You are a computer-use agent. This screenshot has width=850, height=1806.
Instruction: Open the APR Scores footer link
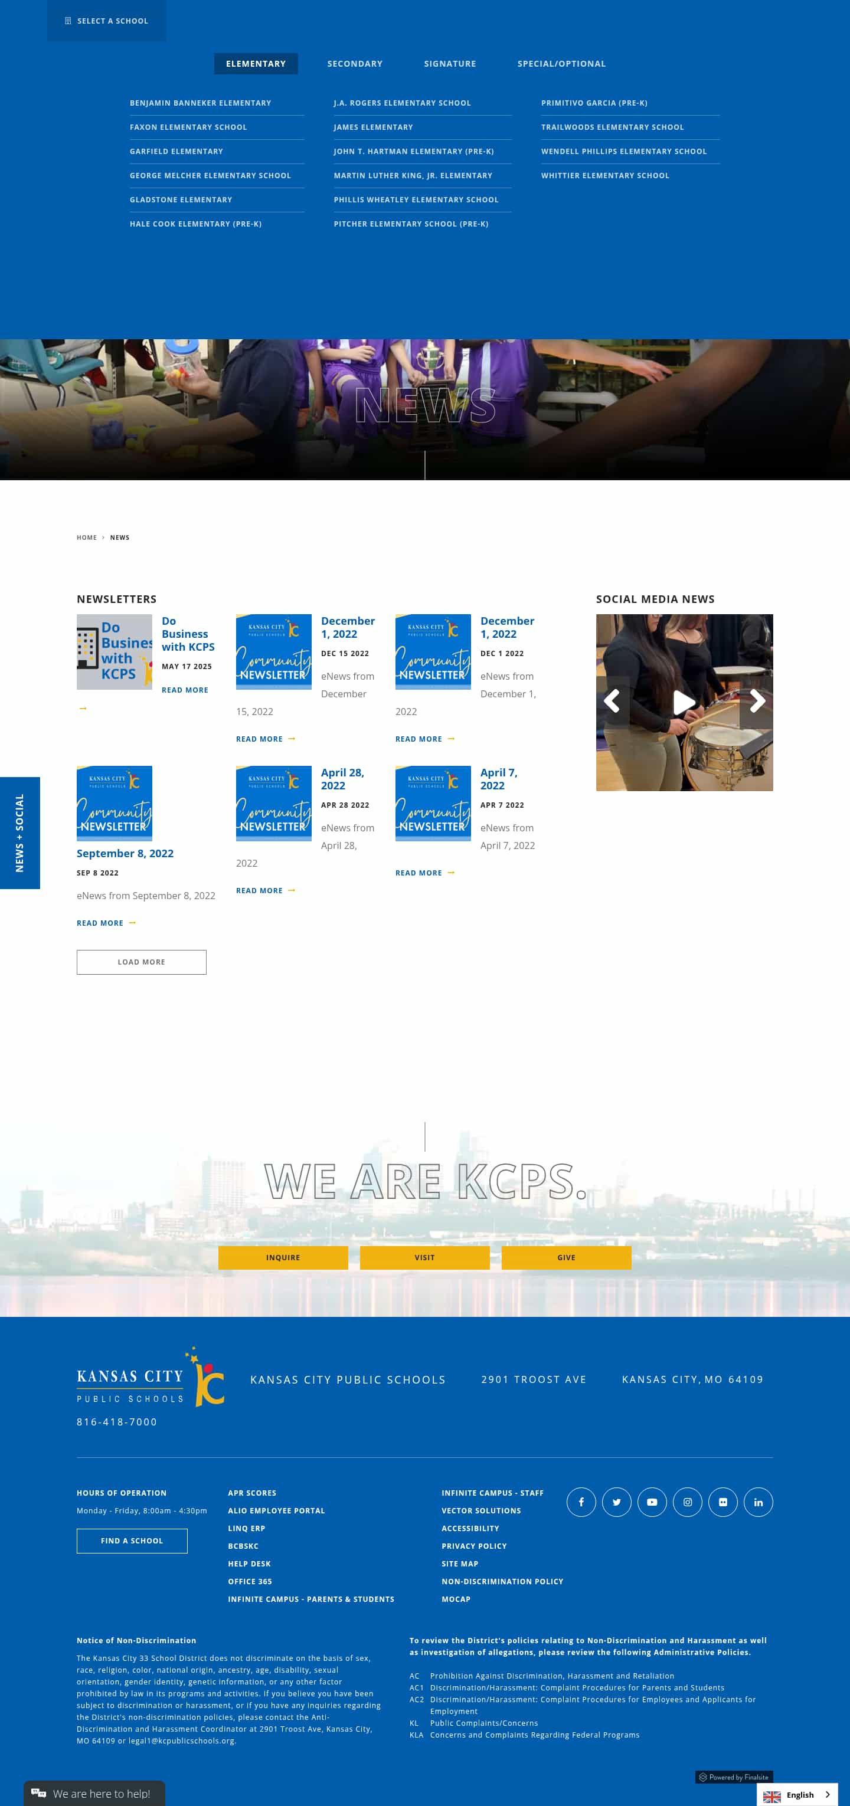click(x=252, y=1493)
